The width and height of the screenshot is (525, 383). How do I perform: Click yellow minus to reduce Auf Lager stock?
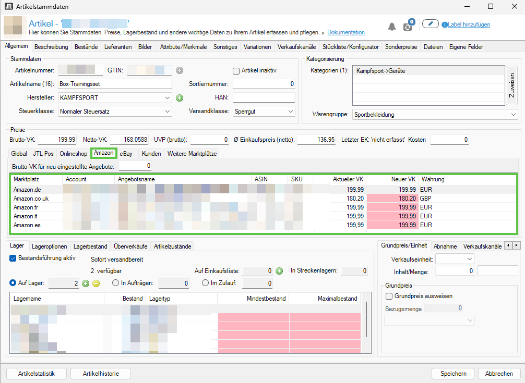pos(96,283)
